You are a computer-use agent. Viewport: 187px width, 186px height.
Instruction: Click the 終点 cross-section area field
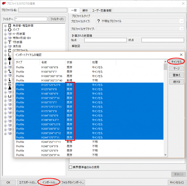click(x=163, y=40)
